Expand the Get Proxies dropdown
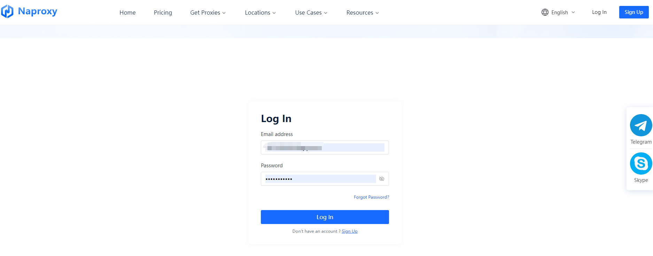This screenshot has height=256, width=653. (208, 13)
